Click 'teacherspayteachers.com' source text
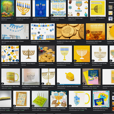 (99, 110)
